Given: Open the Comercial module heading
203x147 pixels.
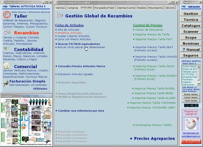Looking at the screenshot, I should [x=25, y=66].
